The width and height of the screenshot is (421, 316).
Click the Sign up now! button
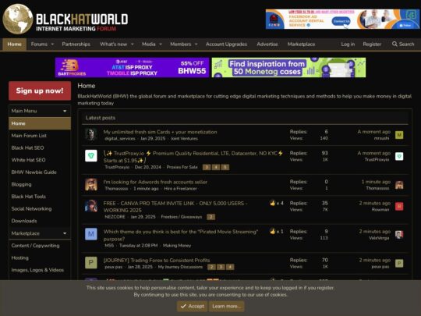pos(40,91)
